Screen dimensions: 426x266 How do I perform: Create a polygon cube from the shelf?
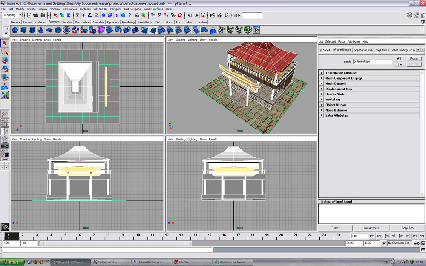click(23, 30)
